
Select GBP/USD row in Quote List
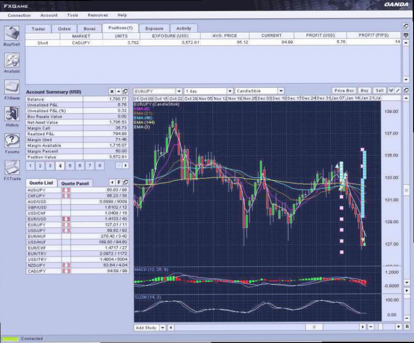[x=77, y=207]
